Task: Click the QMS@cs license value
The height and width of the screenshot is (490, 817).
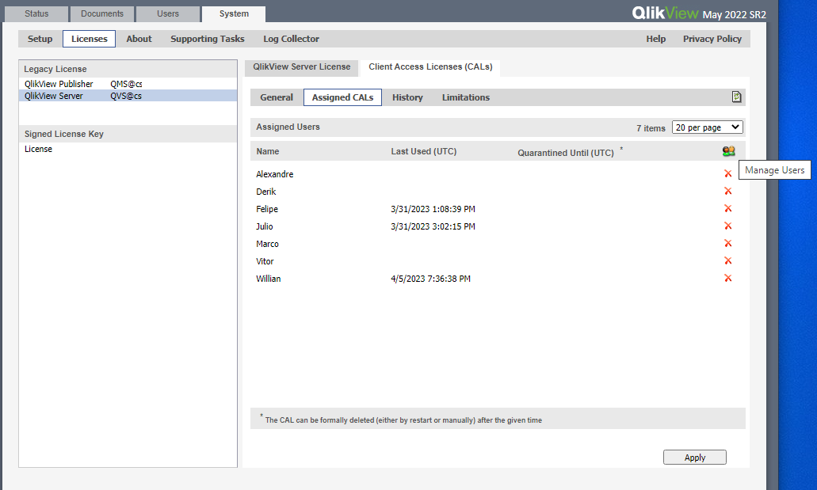Action: [x=126, y=84]
